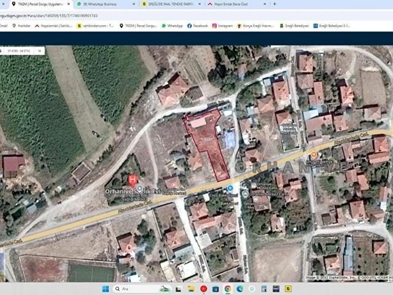Image resolution: width=393 pixels, height=295 pixels.
Task: Open the sahibinden.com bookmark
Action: [x=95, y=26]
